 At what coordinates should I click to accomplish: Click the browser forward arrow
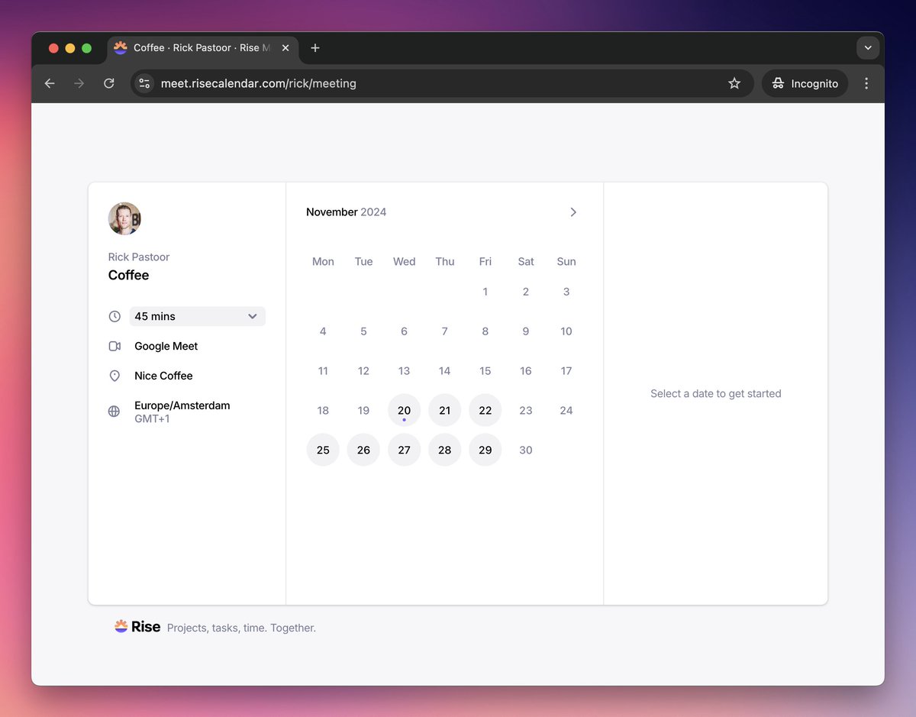79,83
